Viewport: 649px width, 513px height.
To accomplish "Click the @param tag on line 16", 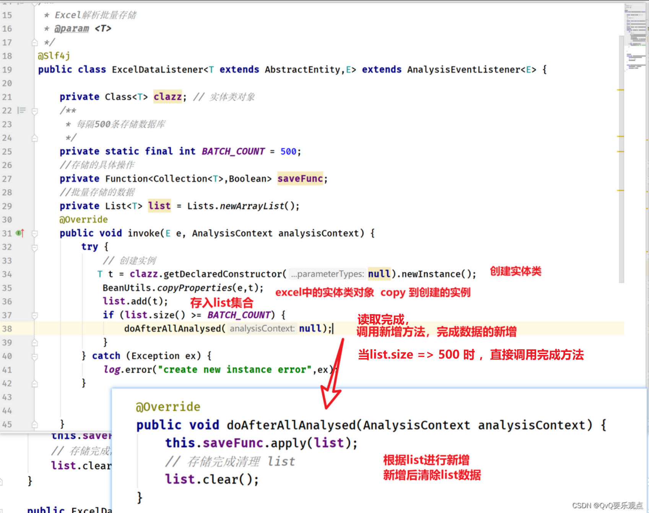I will click(72, 29).
